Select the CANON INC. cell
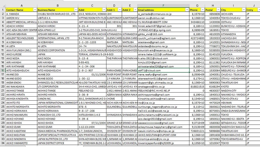Image resolution: width=260 pixels, height=147 pixels. (57, 99)
